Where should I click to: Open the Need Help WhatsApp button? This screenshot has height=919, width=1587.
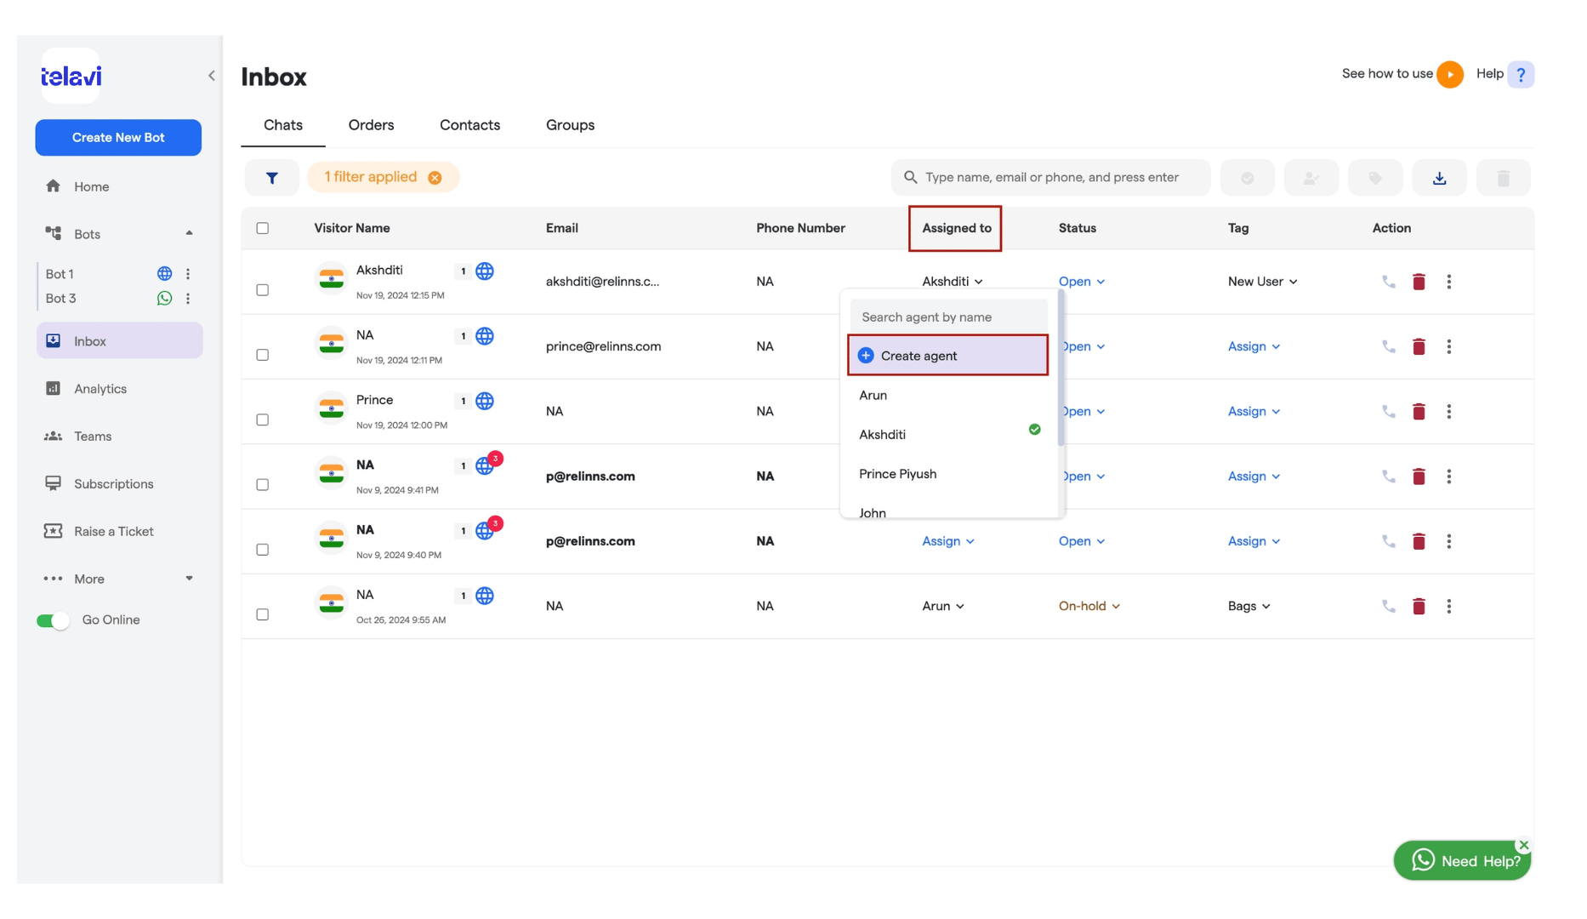coord(1463,860)
